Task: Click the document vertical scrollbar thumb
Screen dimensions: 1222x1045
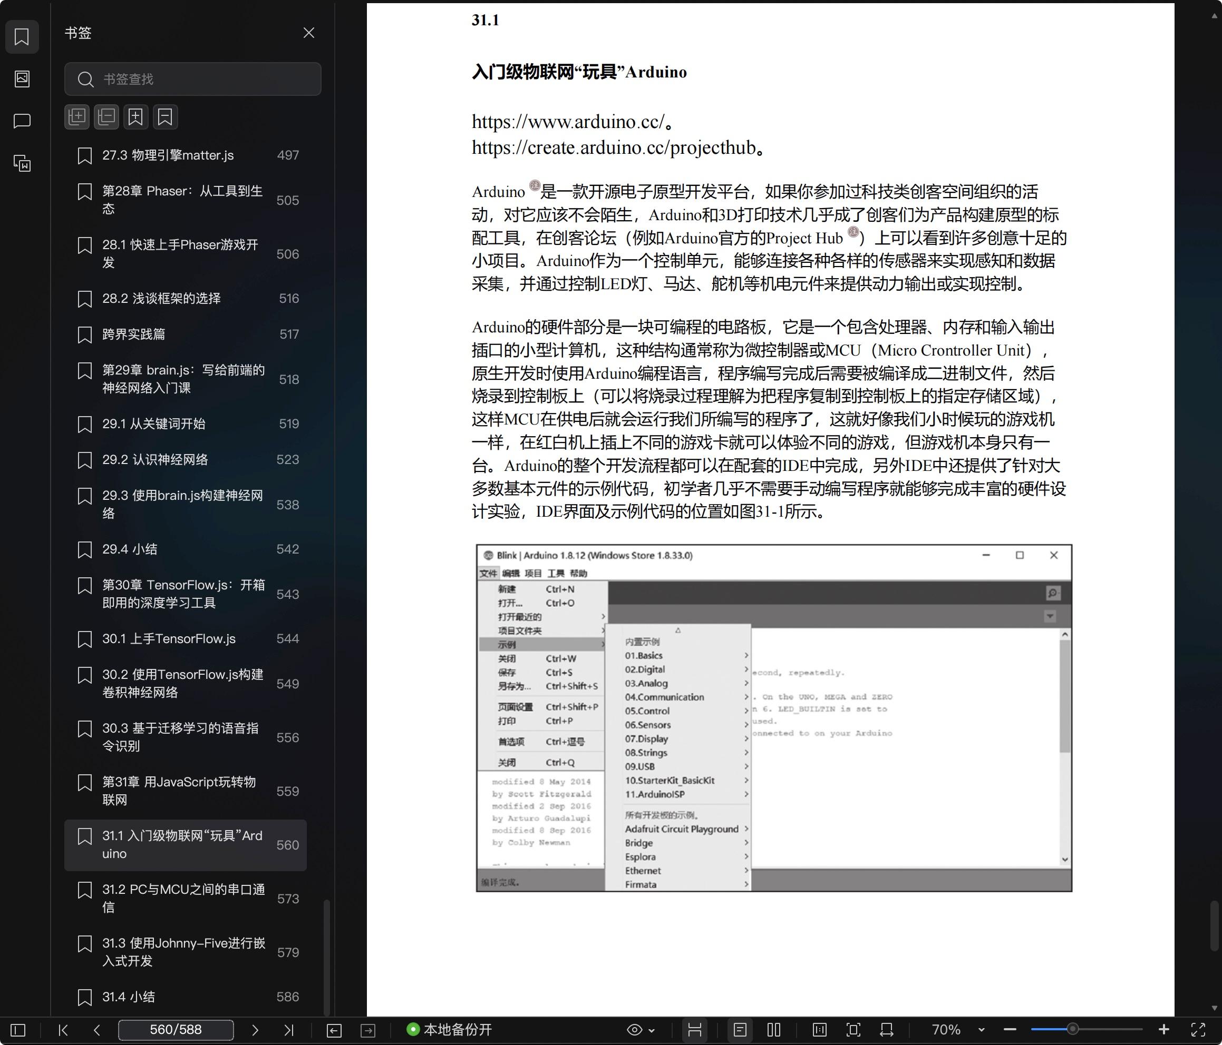Action: (x=1214, y=925)
